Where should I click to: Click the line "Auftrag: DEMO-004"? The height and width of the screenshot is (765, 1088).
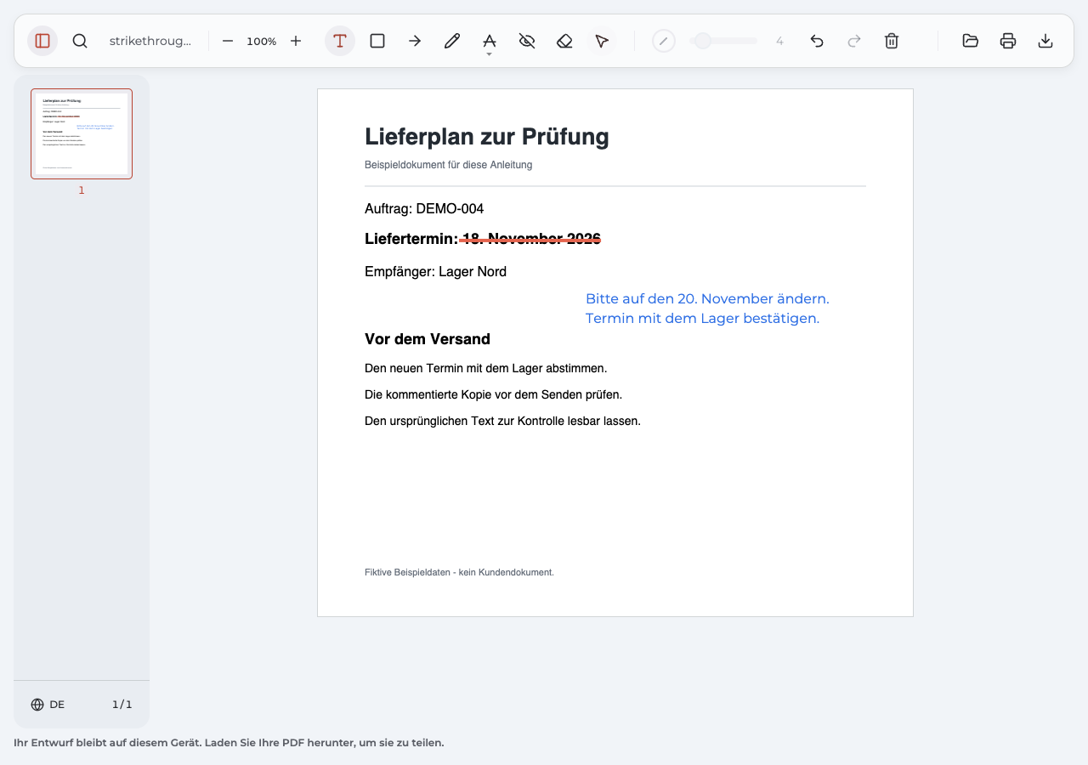tap(424, 209)
